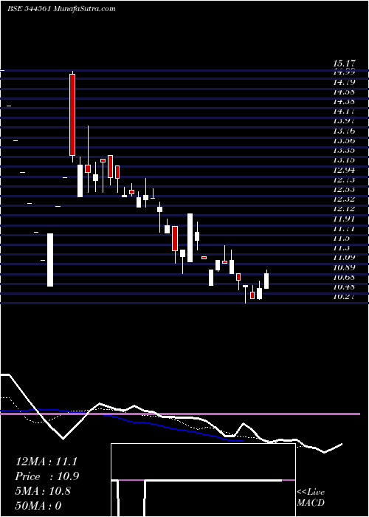Viewport: 369px width, 517px height.
Task: Click the 10.68 price axis label
Action: (344, 277)
